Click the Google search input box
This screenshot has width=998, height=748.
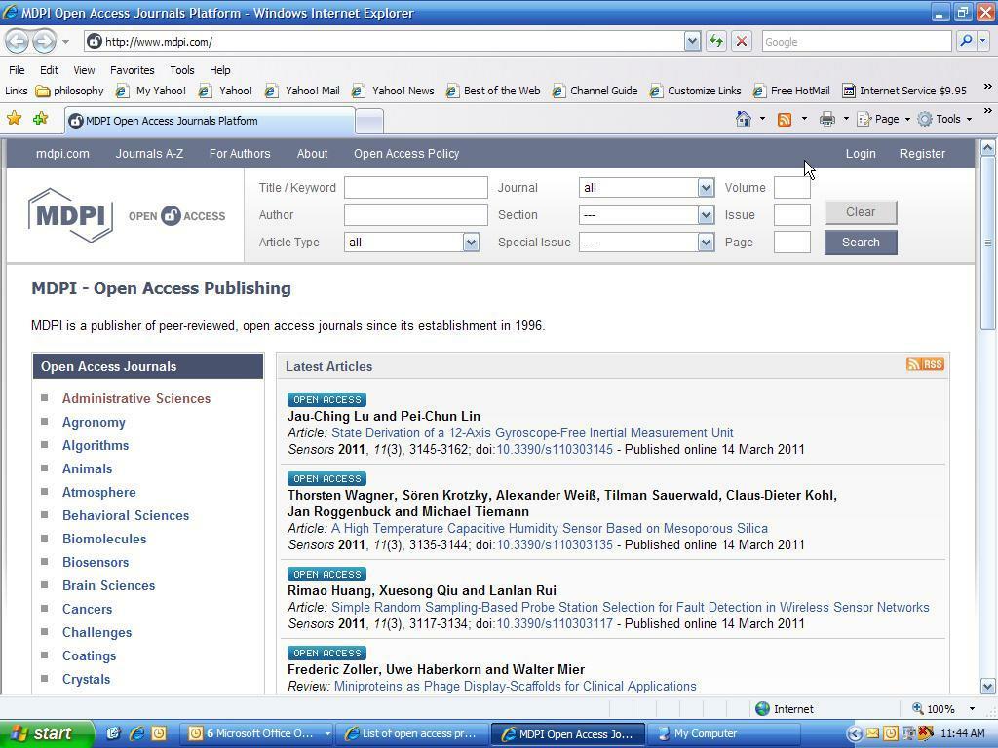[x=857, y=42]
